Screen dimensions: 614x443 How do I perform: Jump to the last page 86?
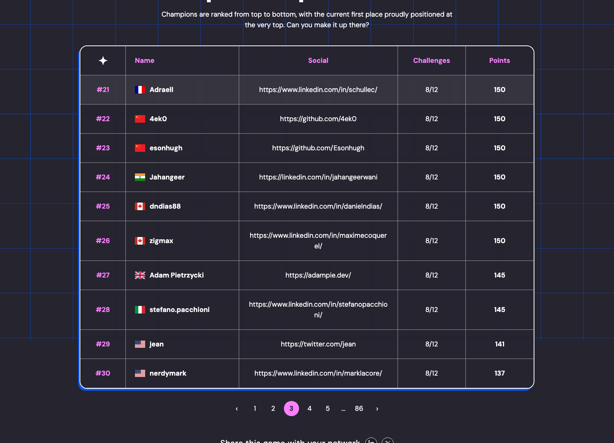coord(359,409)
